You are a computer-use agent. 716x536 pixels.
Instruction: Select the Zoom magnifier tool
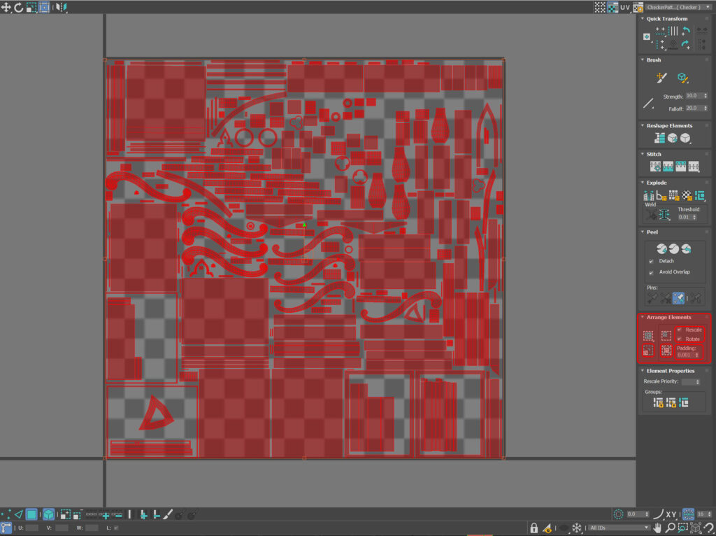(x=670, y=528)
